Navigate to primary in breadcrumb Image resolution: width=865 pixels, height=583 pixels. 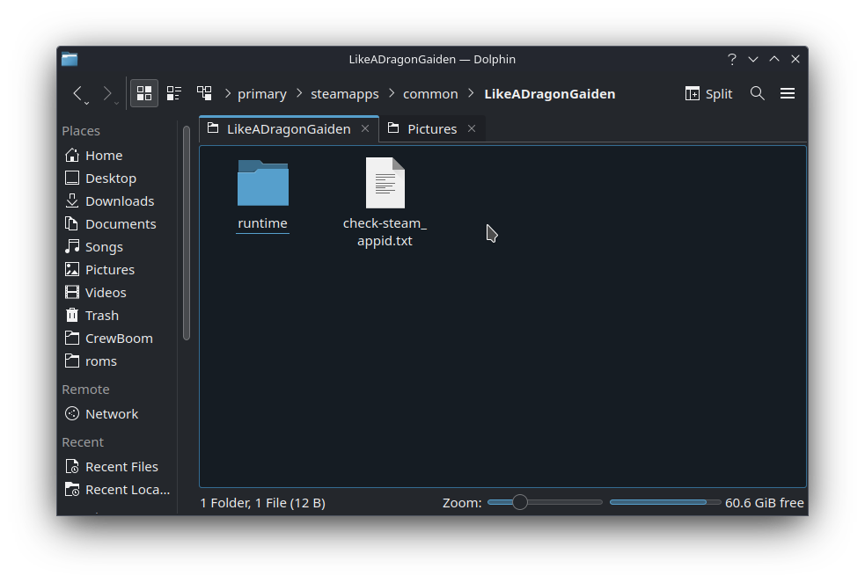pyautogui.click(x=262, y=94)
